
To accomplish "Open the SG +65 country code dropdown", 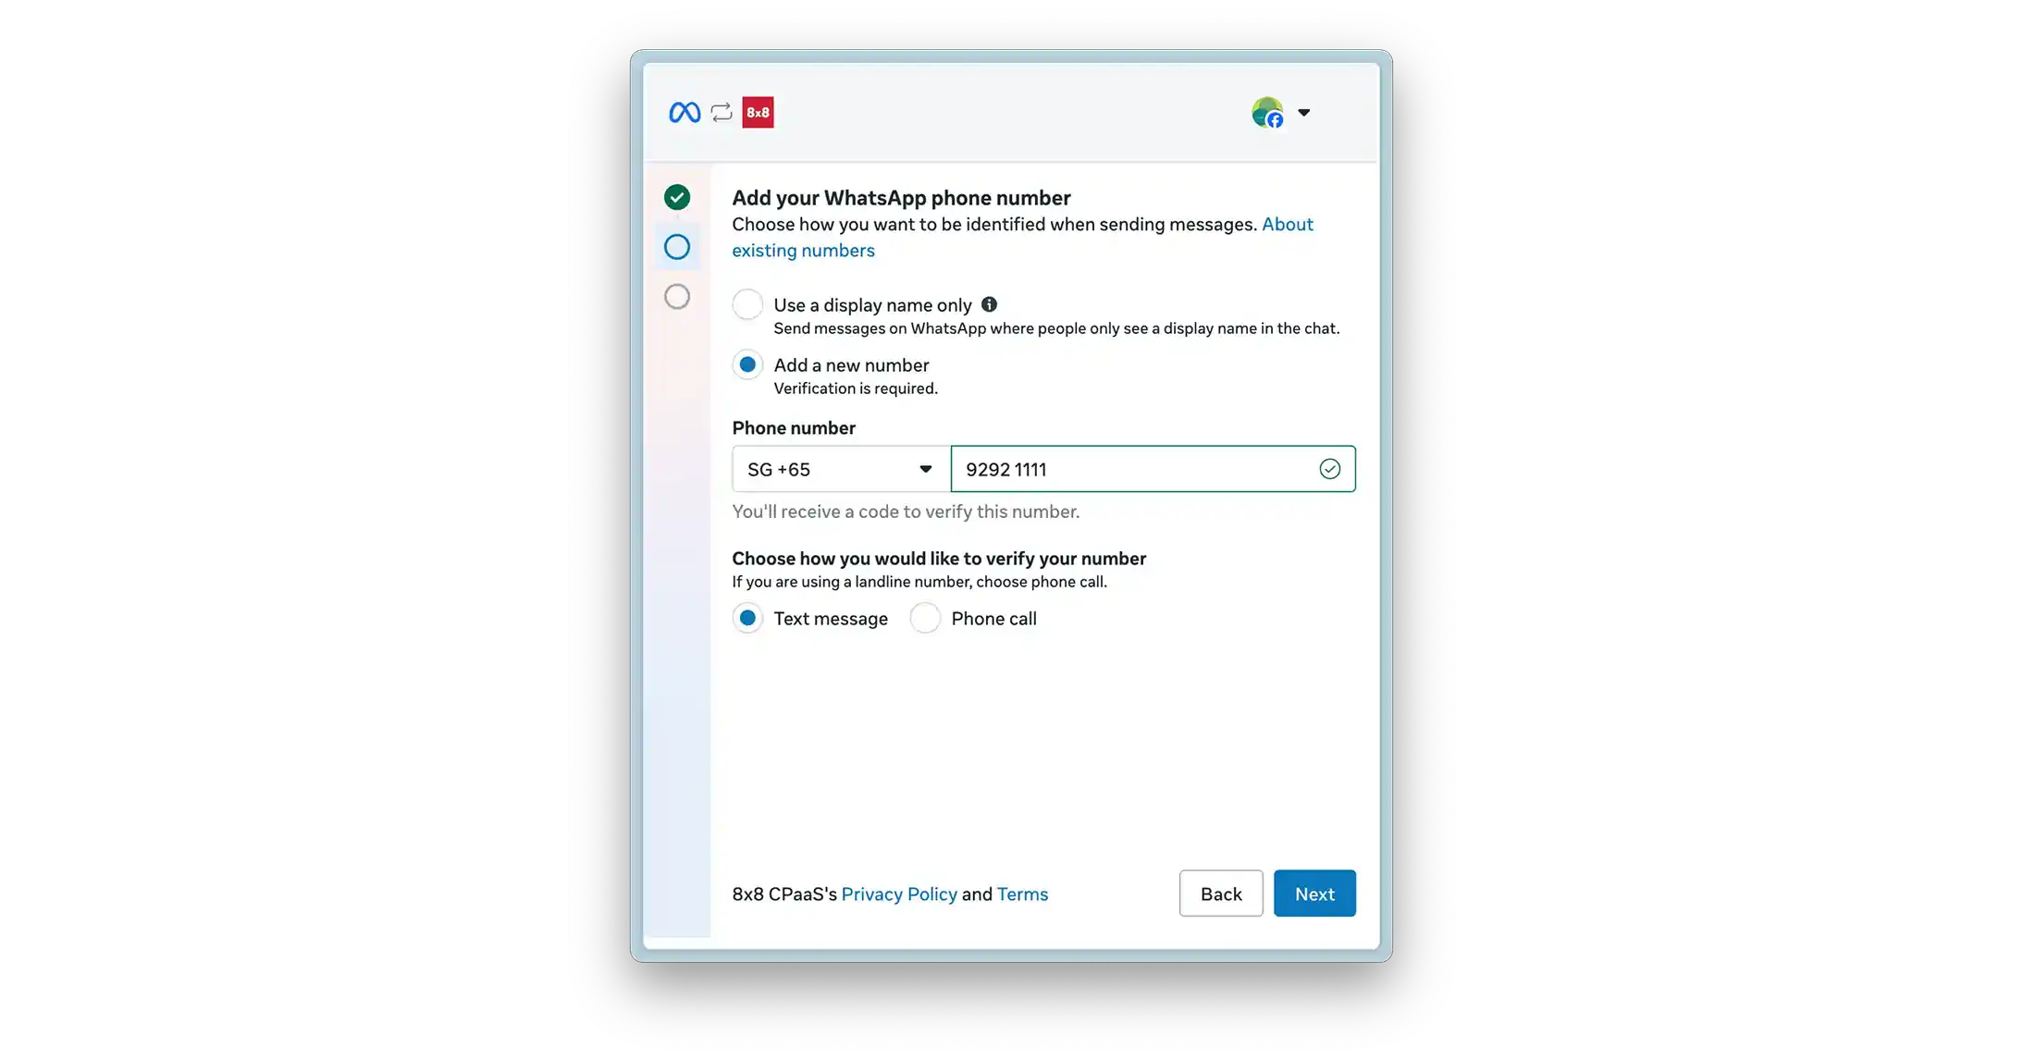I will click(839, 469).
